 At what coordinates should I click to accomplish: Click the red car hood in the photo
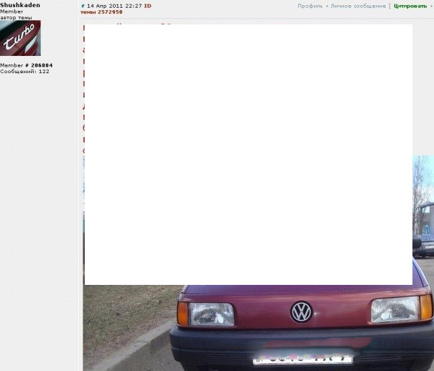pyautogui.click(x=302, y=294)
